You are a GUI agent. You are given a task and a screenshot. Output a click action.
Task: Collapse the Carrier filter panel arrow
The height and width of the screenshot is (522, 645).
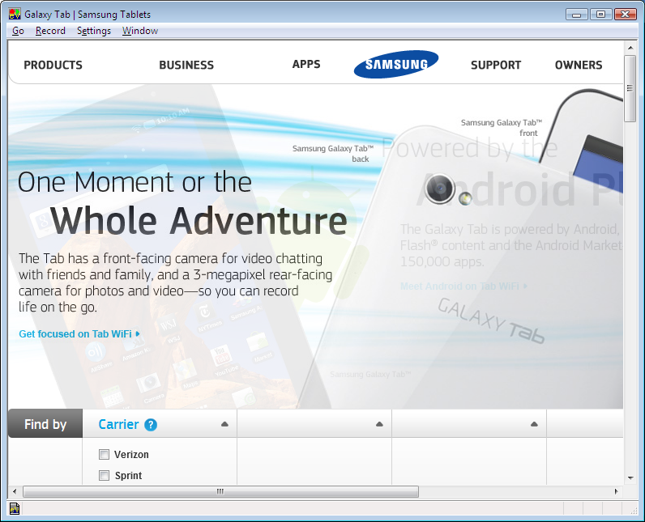click(224, 424)
